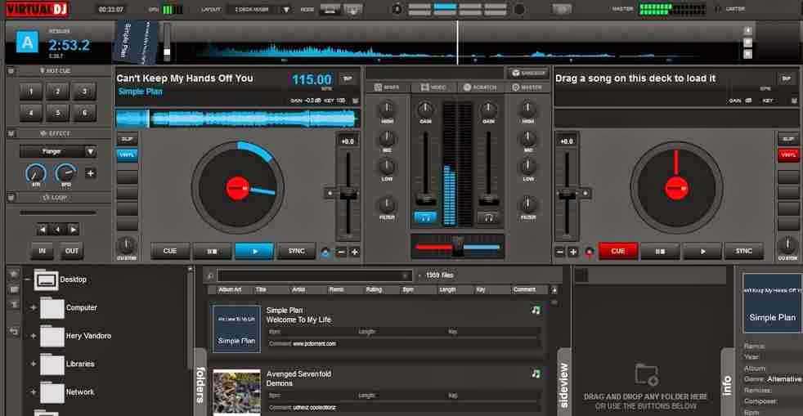Click the Desktop folder icon
Viewport: 803px width, 416px height.
tap(46, 280)
